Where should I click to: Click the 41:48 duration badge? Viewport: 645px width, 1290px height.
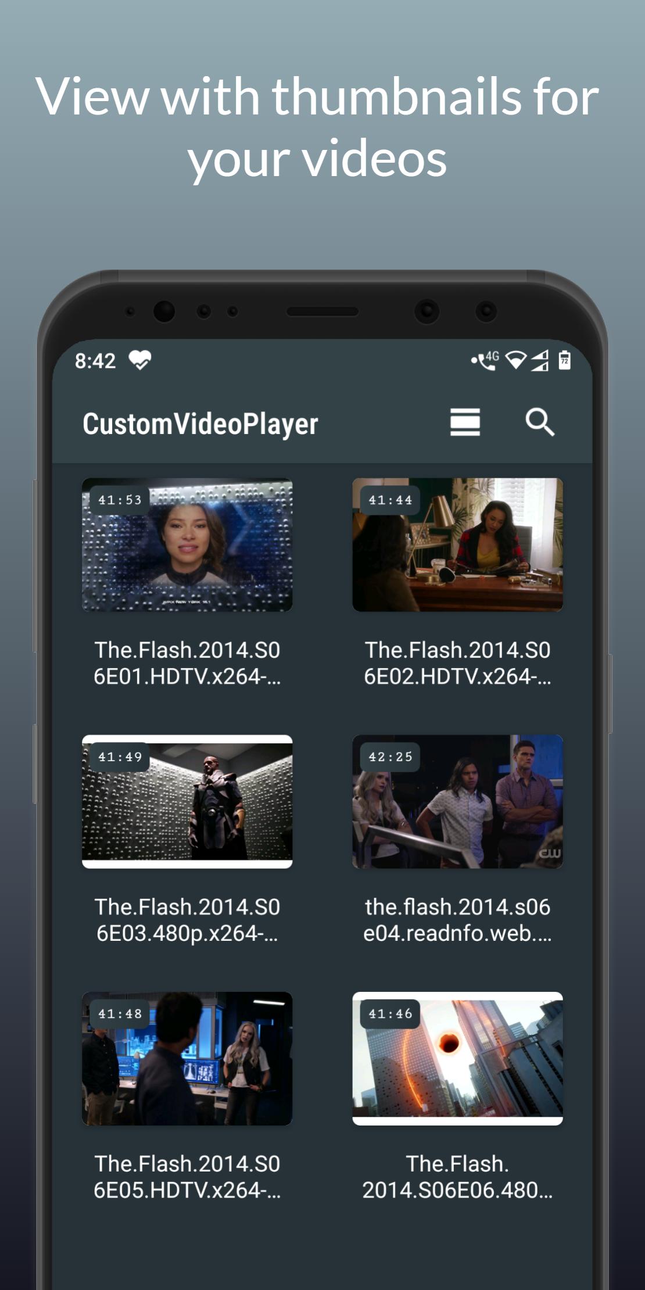120,1013
